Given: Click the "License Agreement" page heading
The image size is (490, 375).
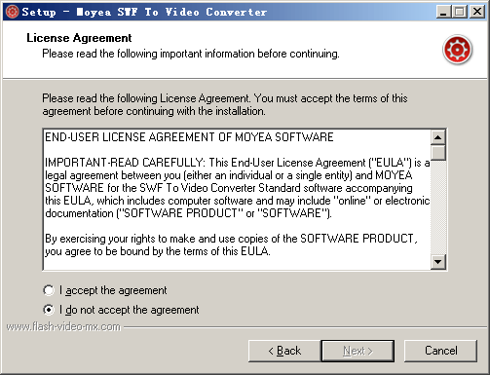Looking at the screenshot, I should [79, 38].
